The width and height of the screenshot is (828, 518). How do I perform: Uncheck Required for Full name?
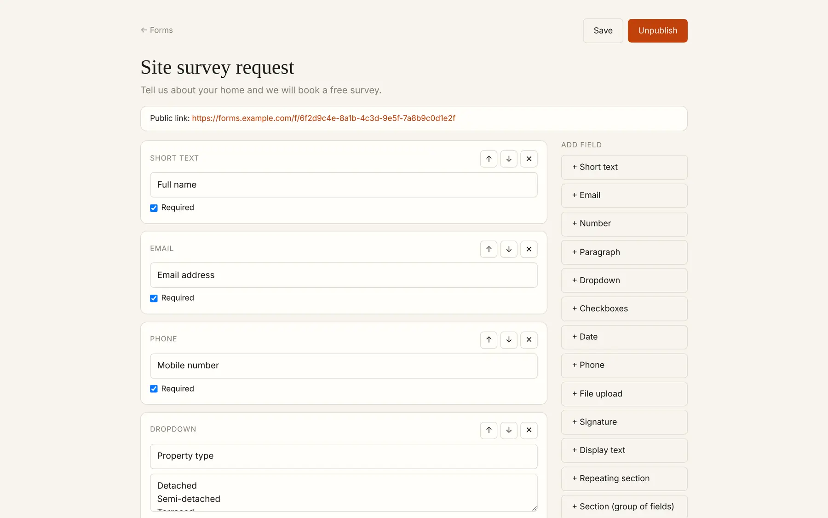coord(154,208)
